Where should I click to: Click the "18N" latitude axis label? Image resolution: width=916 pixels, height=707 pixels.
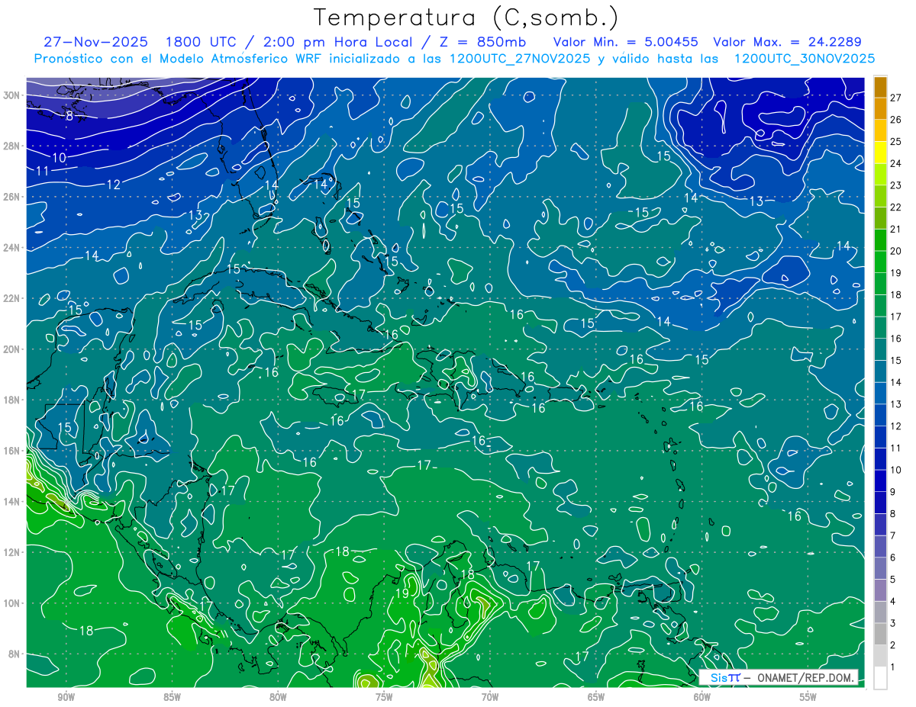(x=11, y=400)
